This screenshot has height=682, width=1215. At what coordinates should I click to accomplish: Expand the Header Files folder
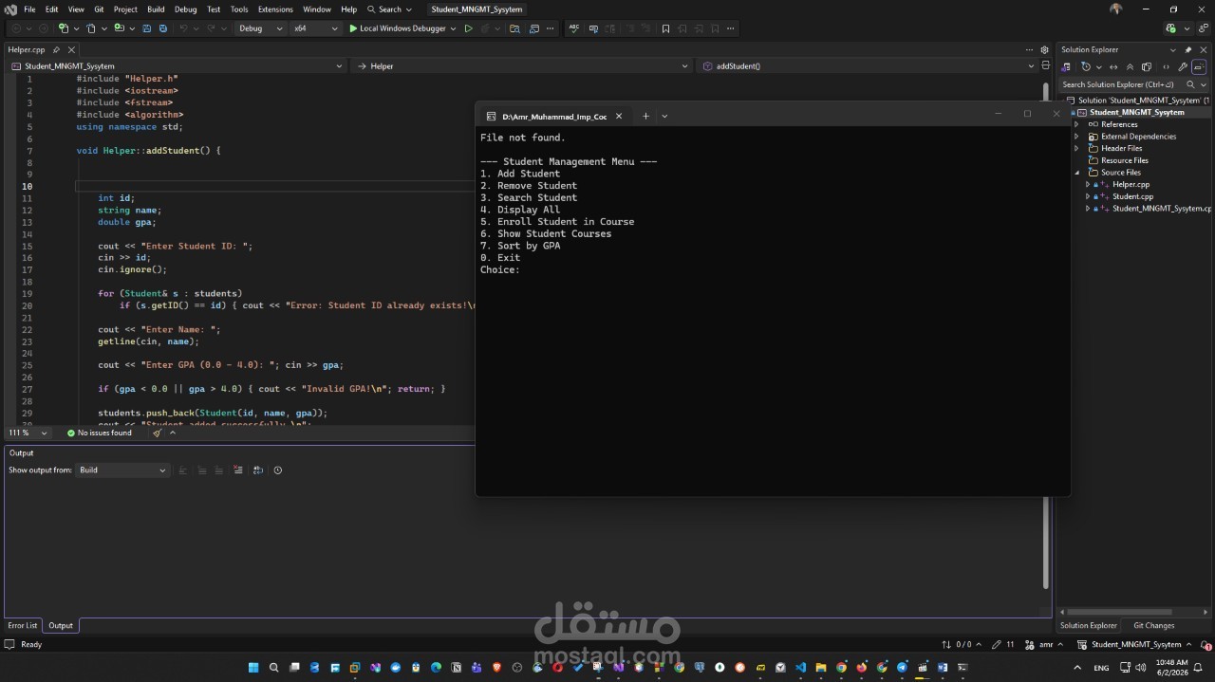pos(1076,148)
